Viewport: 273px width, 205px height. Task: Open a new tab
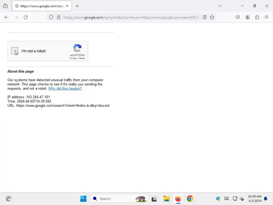(x=77, y=6)
